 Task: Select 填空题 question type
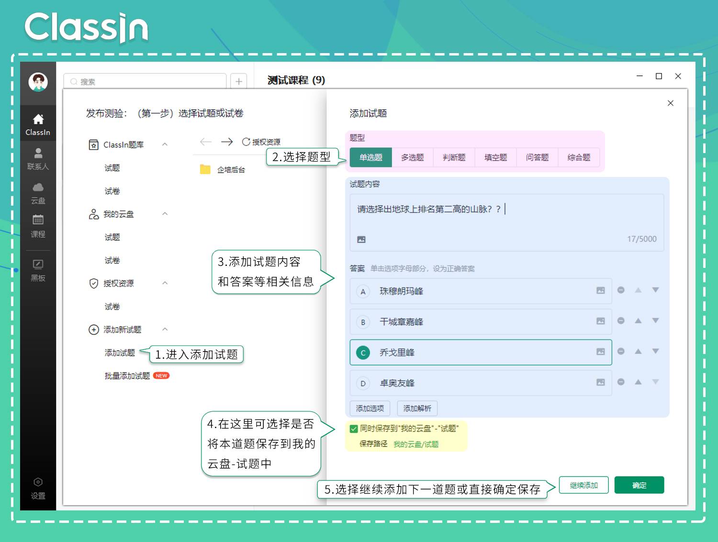496,157
